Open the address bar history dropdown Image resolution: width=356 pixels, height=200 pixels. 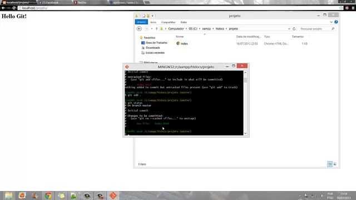point(289,29)
